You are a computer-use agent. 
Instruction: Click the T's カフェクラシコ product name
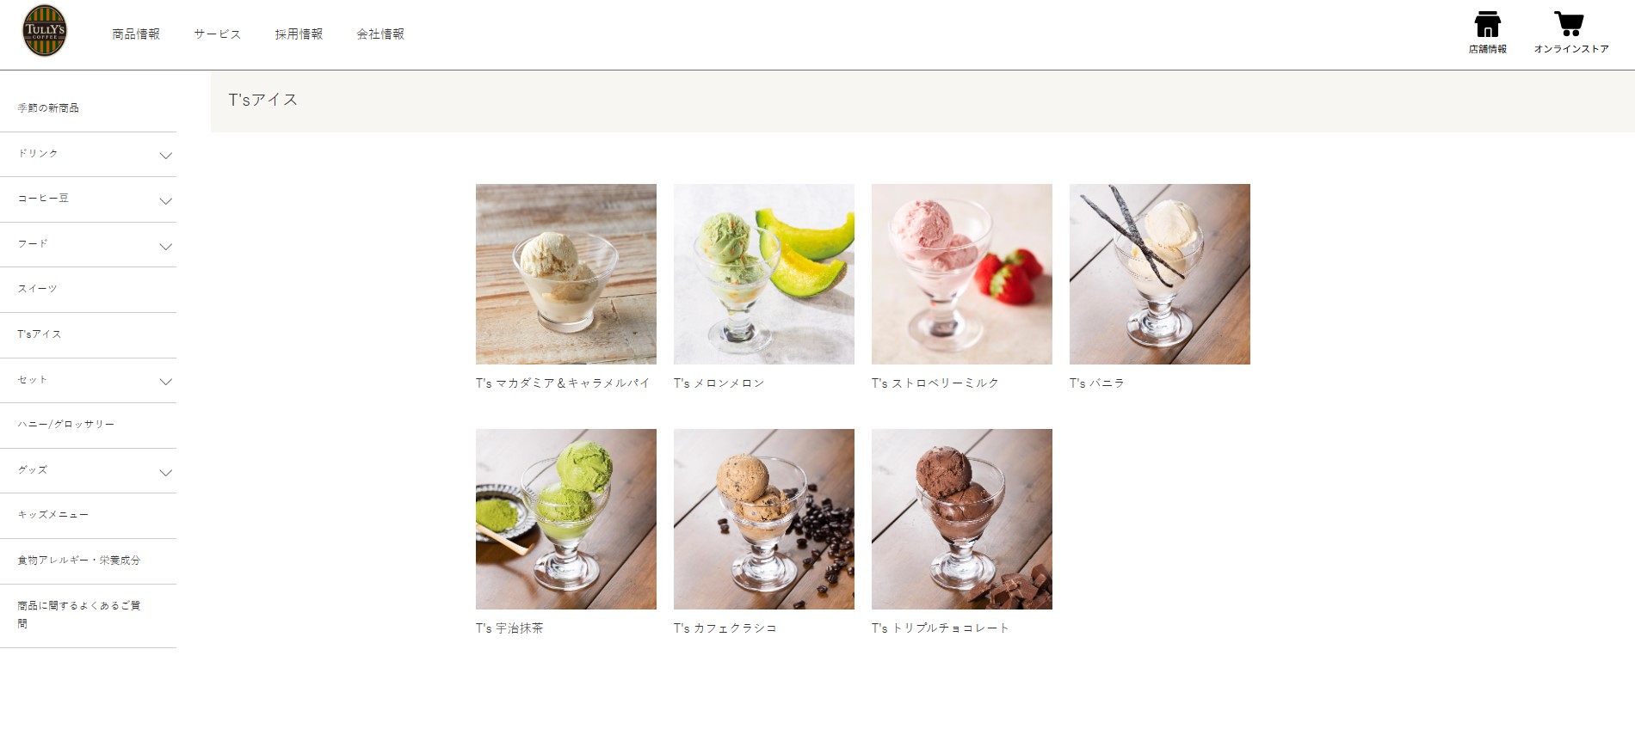coord(725,628)
